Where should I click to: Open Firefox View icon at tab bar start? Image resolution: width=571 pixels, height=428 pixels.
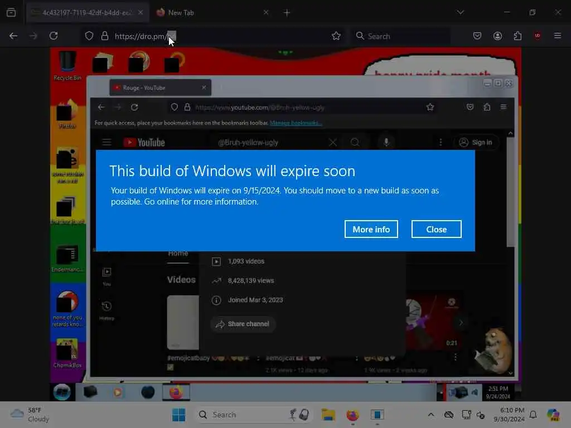(x=11, y=13)
